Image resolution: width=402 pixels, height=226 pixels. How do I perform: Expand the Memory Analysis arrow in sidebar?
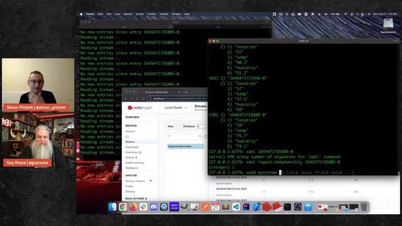point(151,181)
